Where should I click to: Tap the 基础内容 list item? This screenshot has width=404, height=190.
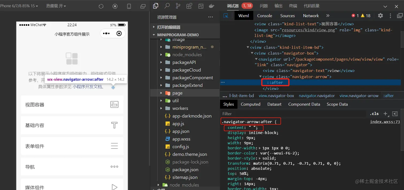tap(72, 125)
